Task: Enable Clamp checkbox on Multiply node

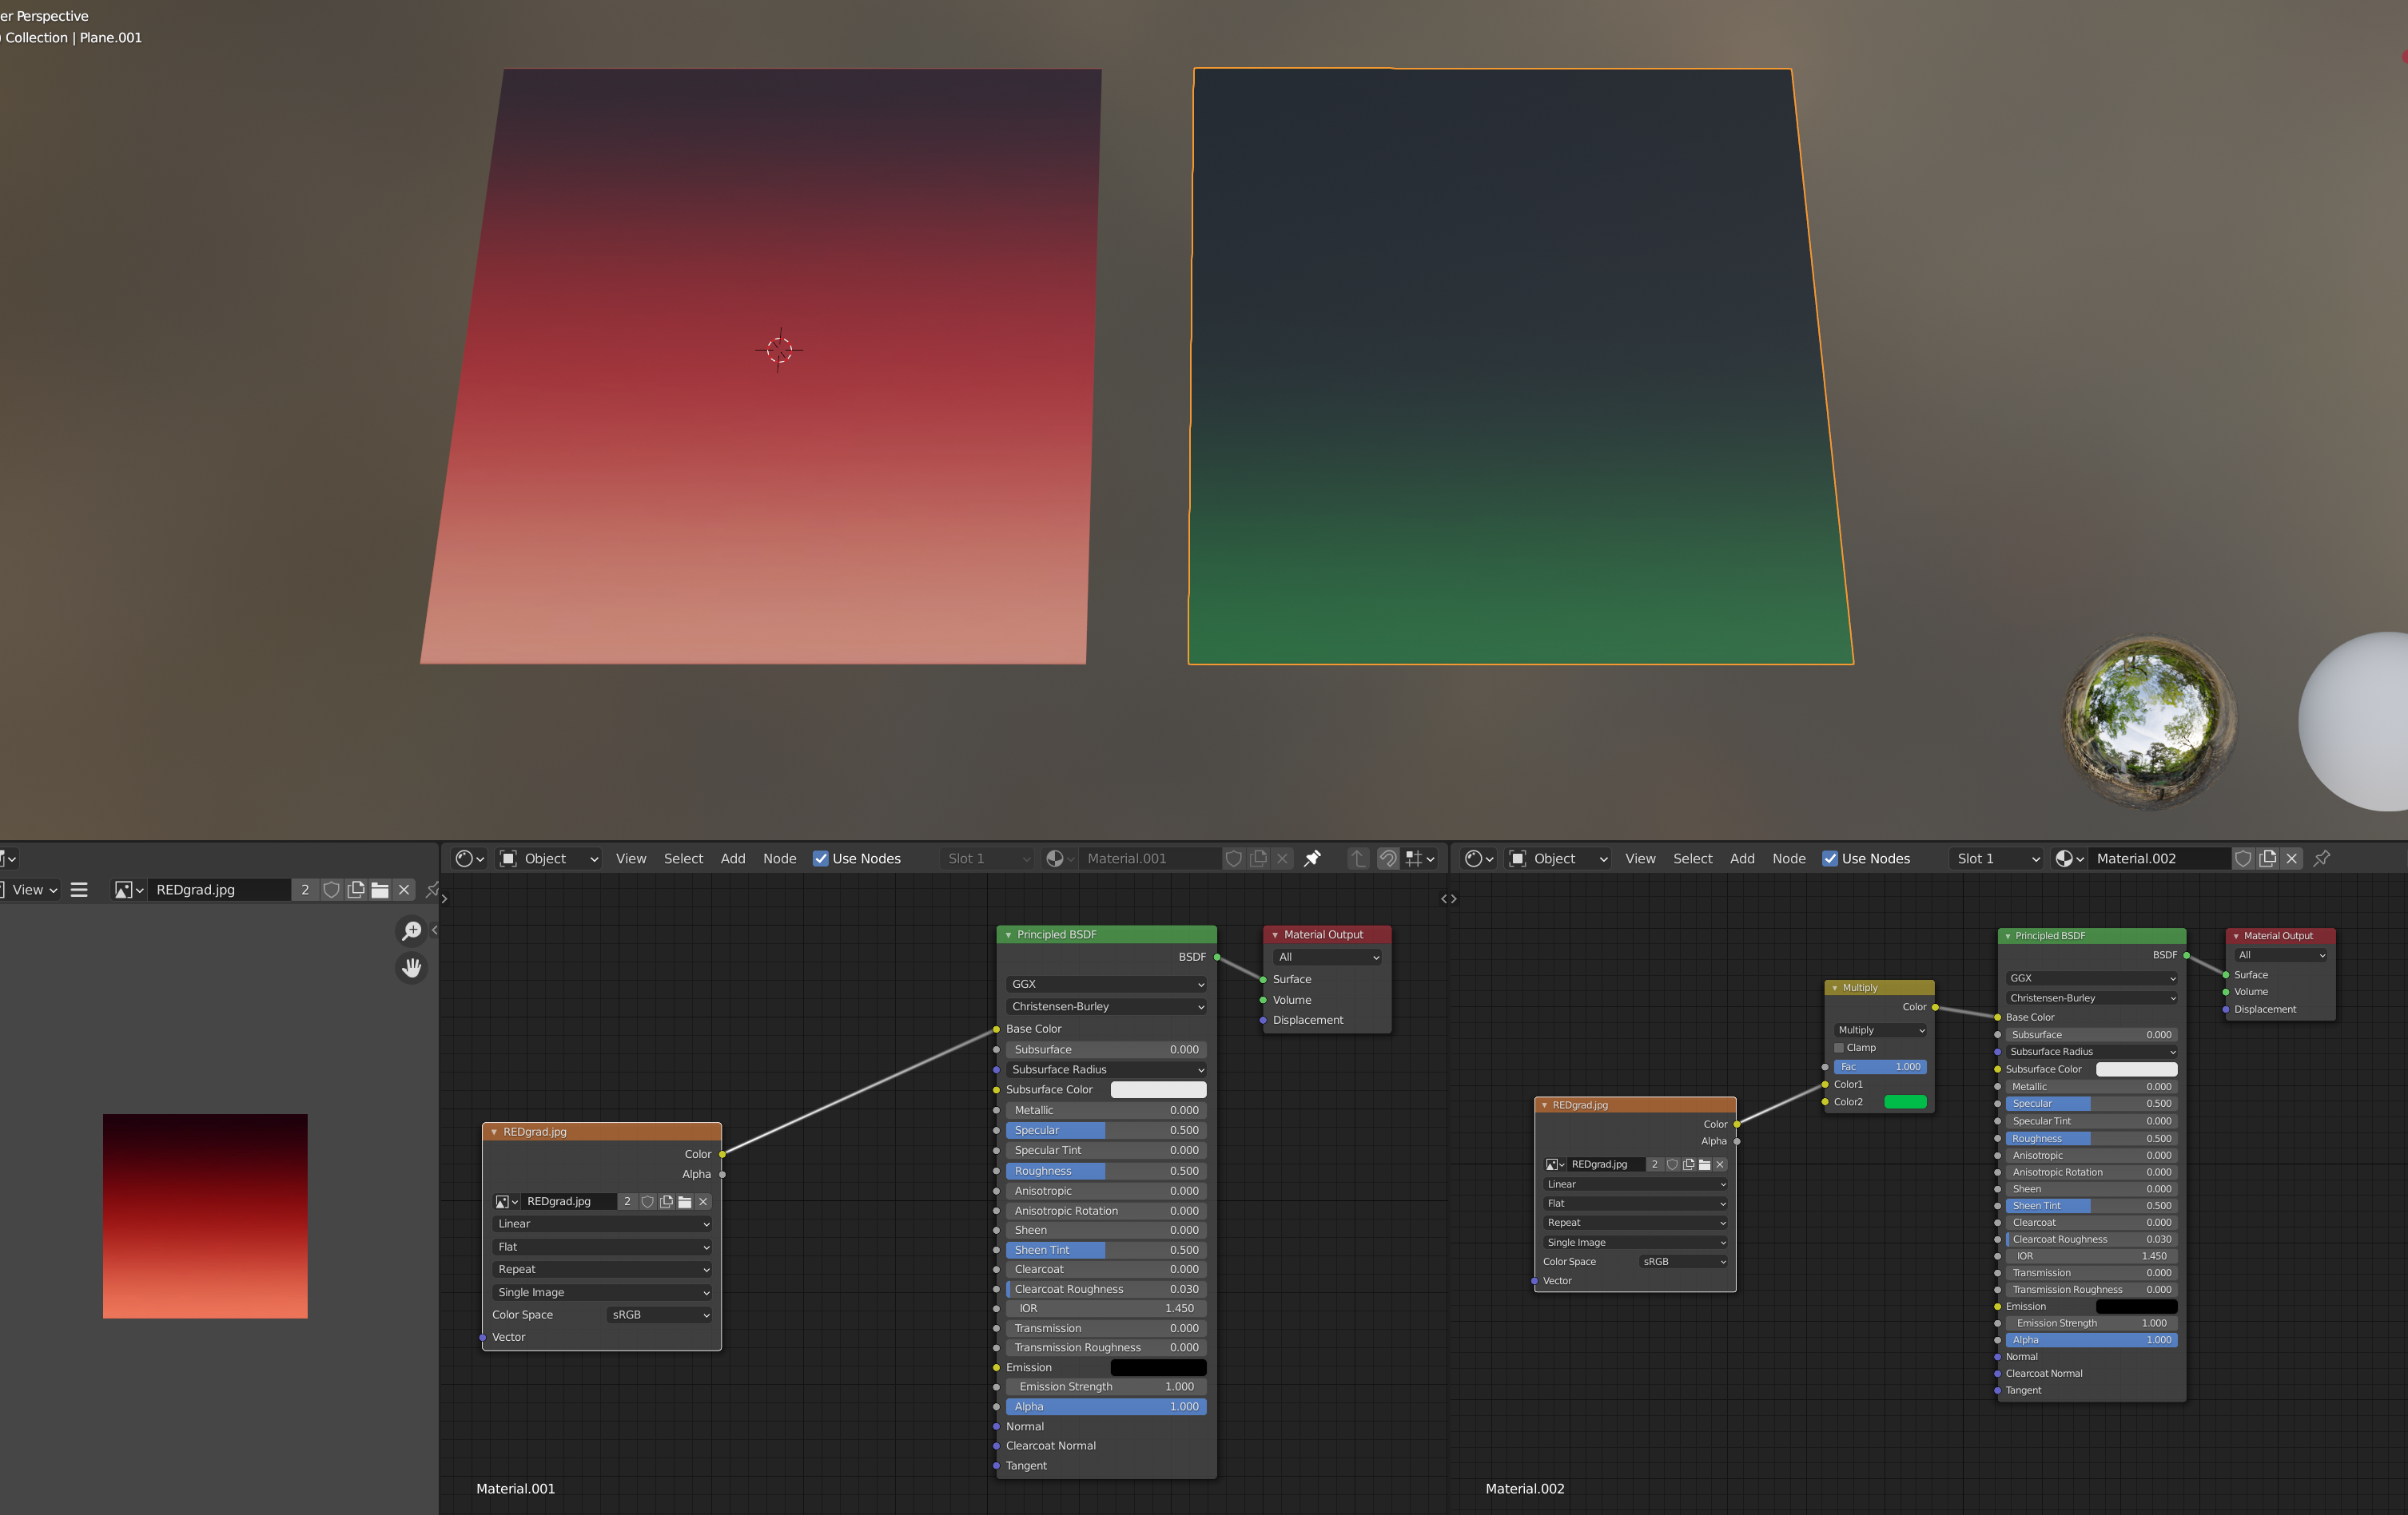Action: (1839, 1047)
